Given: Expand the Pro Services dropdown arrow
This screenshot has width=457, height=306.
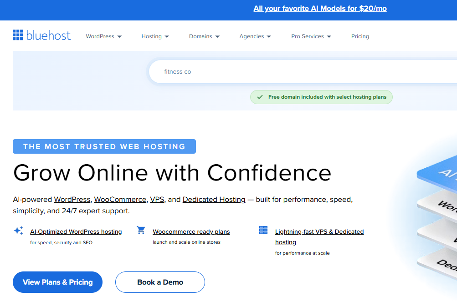Looking at the screenshot, I should [329, 37].
